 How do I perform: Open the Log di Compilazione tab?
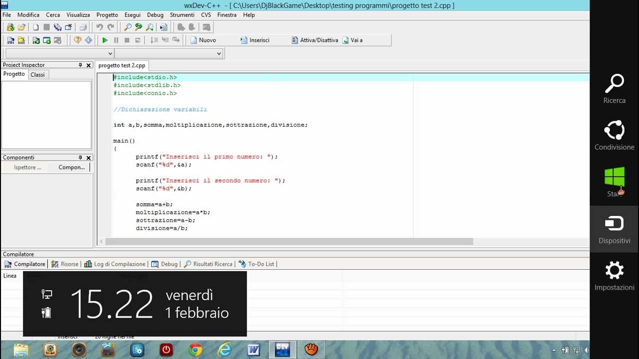[115, 264]
